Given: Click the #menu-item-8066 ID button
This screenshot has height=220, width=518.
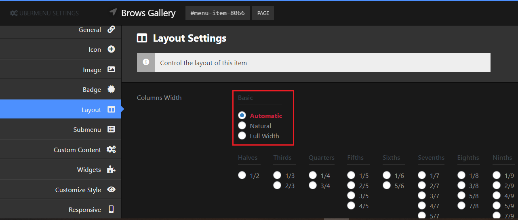Looking at the screenshot, I should [x=217, y=13].
